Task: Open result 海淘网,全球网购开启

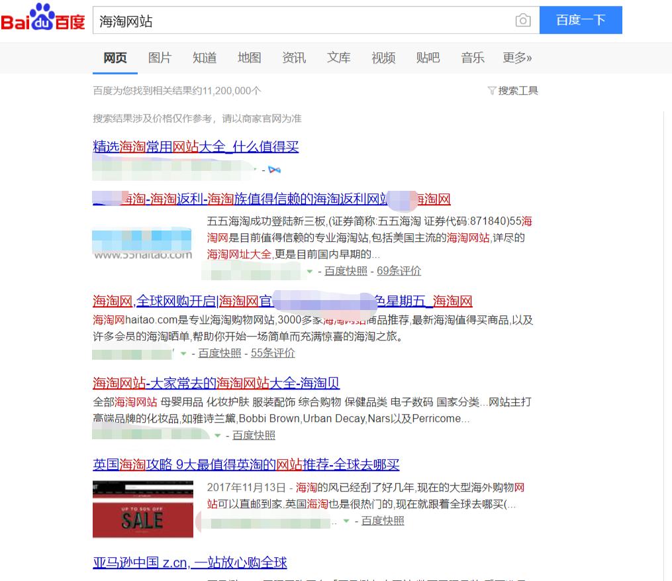Action: pos(283,301)
